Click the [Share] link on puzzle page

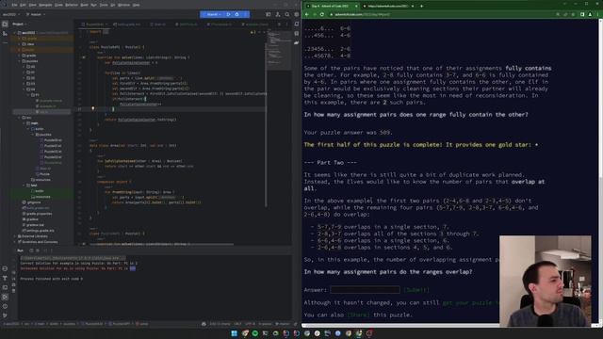click(x=358, y=315)
